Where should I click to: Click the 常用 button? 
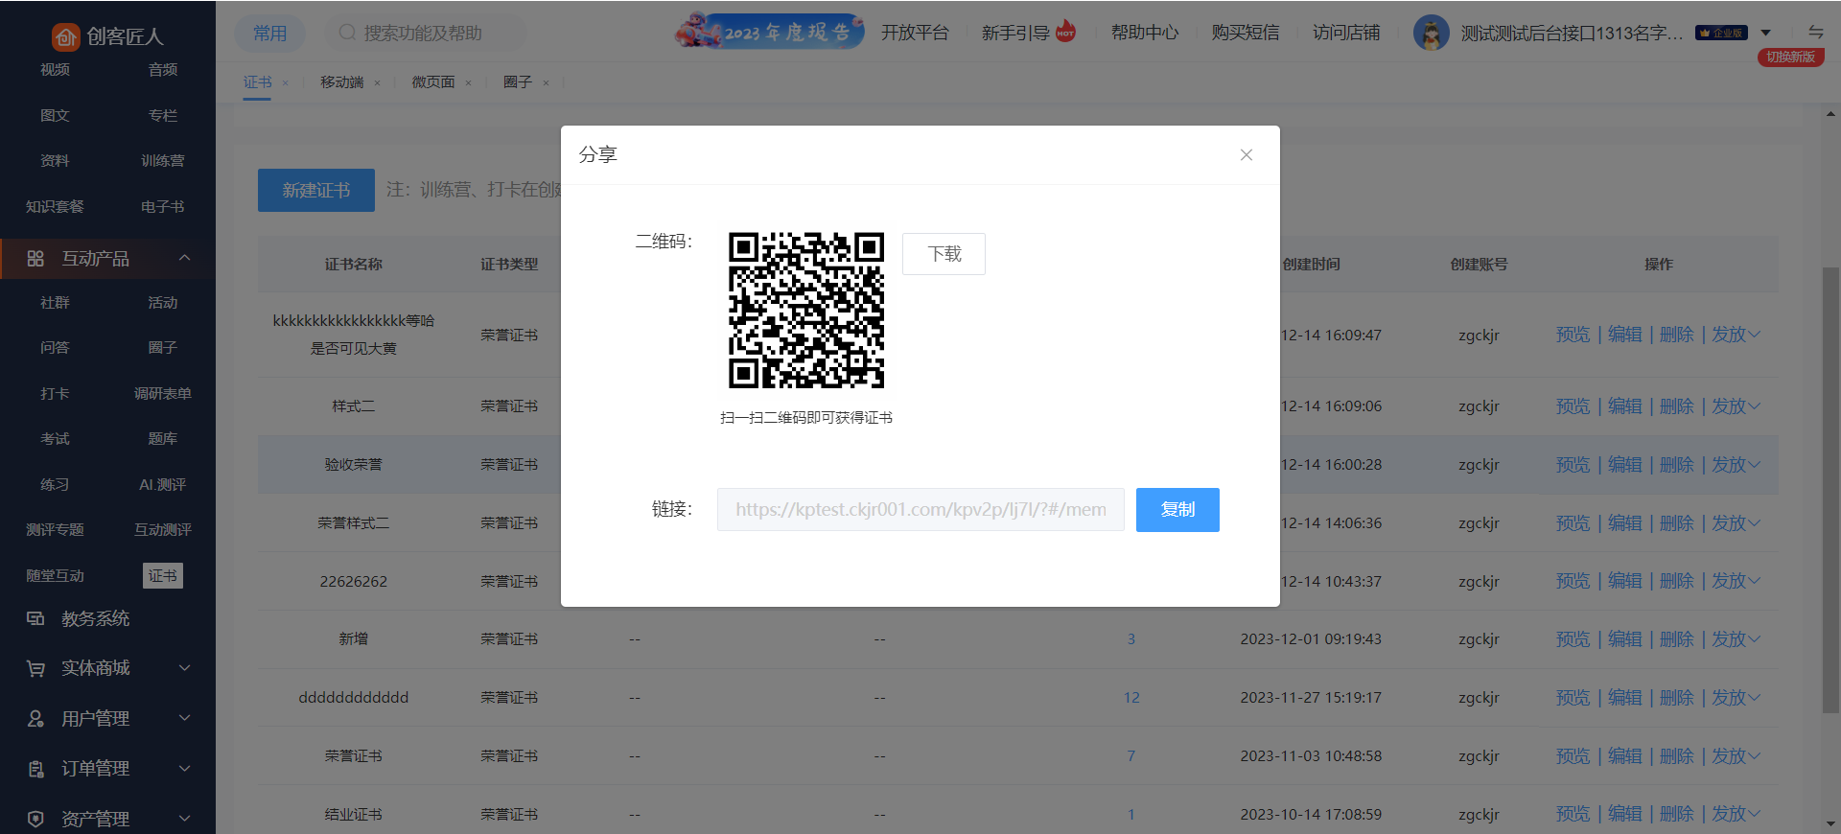point(270,34)
